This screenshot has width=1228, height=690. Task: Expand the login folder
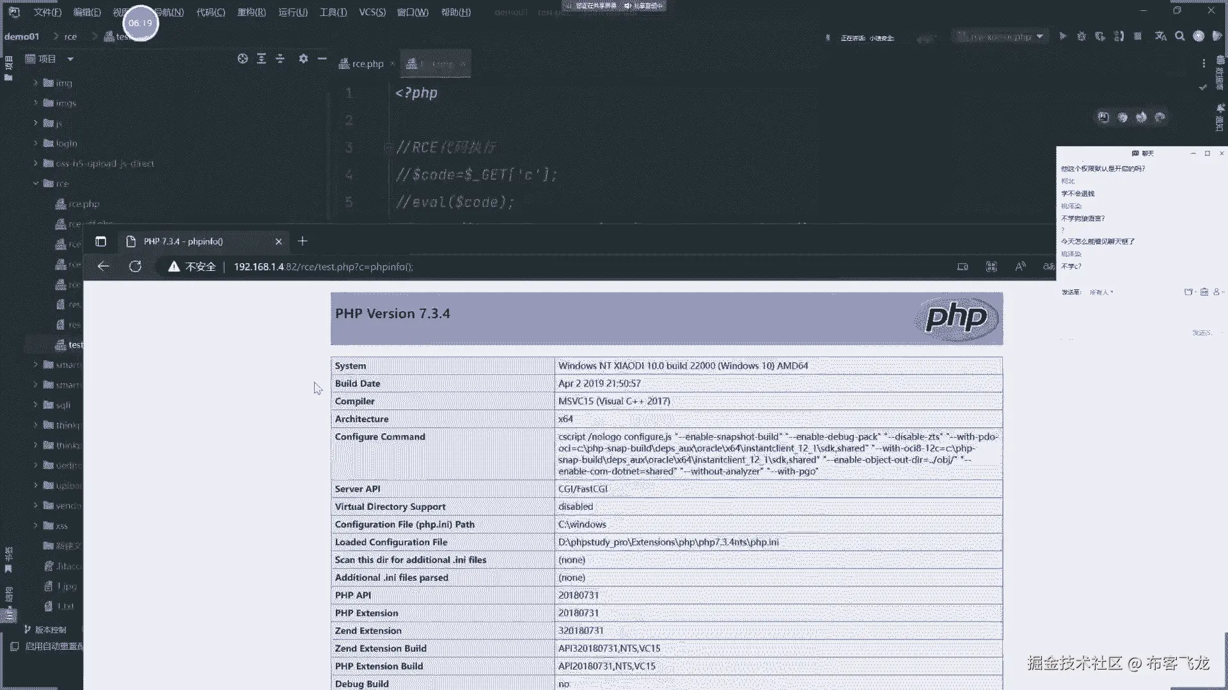36,143
